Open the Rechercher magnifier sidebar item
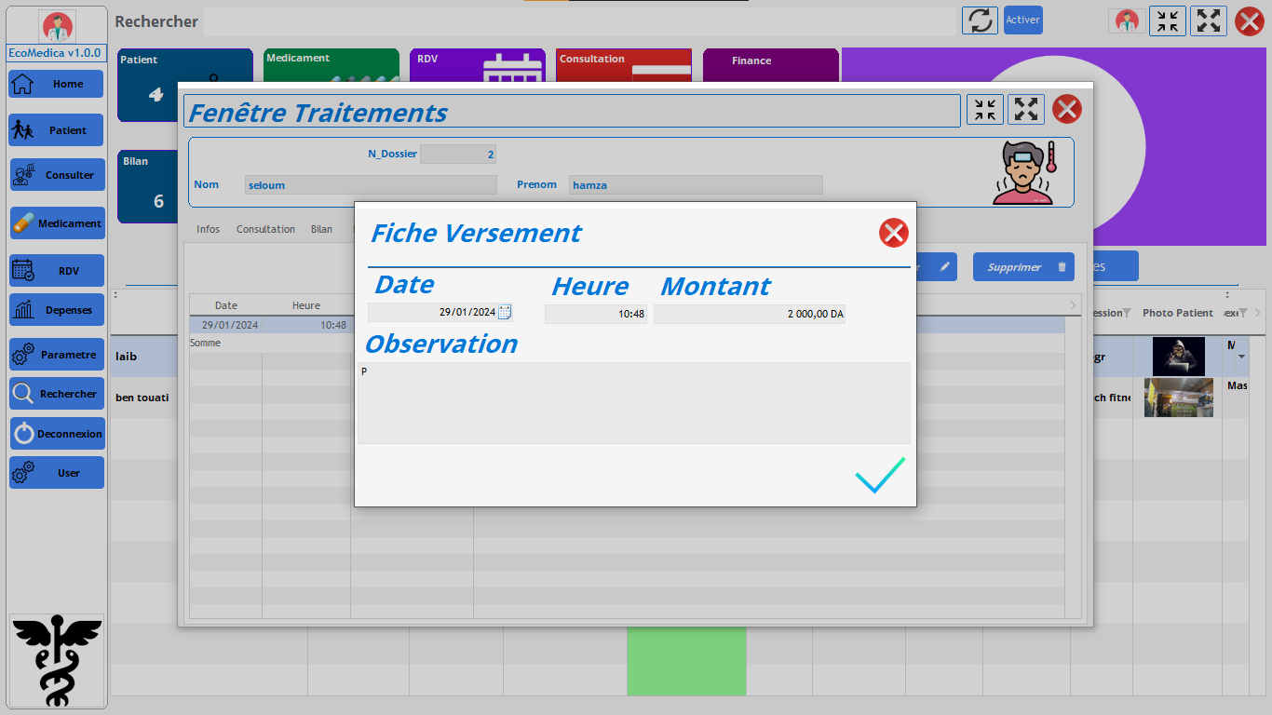The height and width of the screenshot is (715, 1272). [57, 394]
